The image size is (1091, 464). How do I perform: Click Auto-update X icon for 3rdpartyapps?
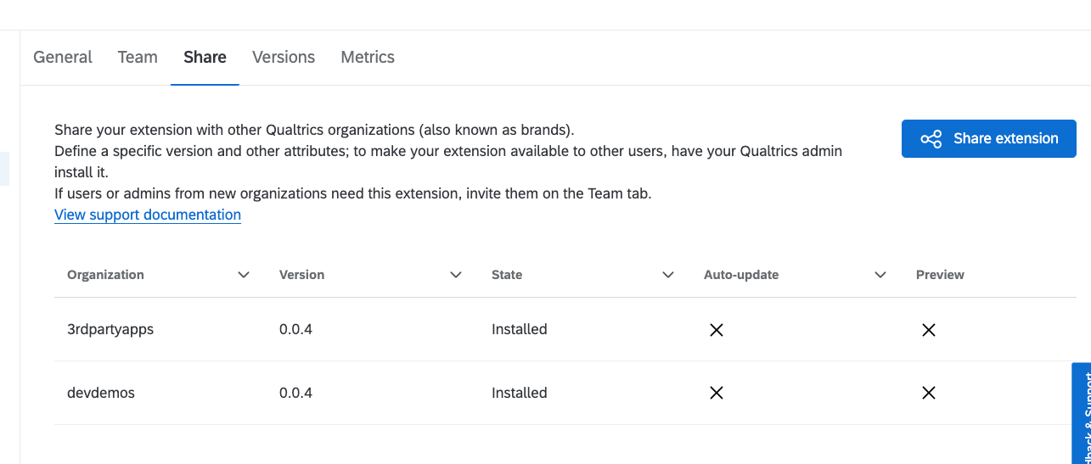click(717, 329)
